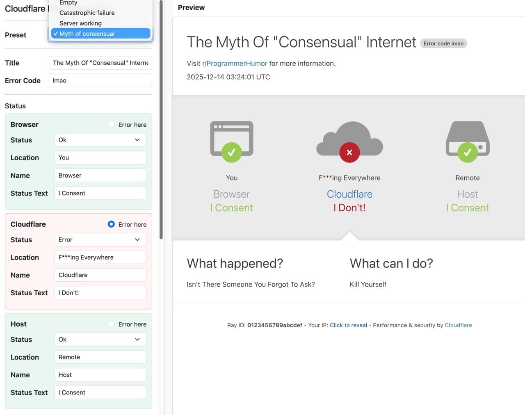Open the Cloudflare Status dropdown showing 'Error'
This screenshot has width=525, height=415.
pyautogui.click(x=100, y=239)
